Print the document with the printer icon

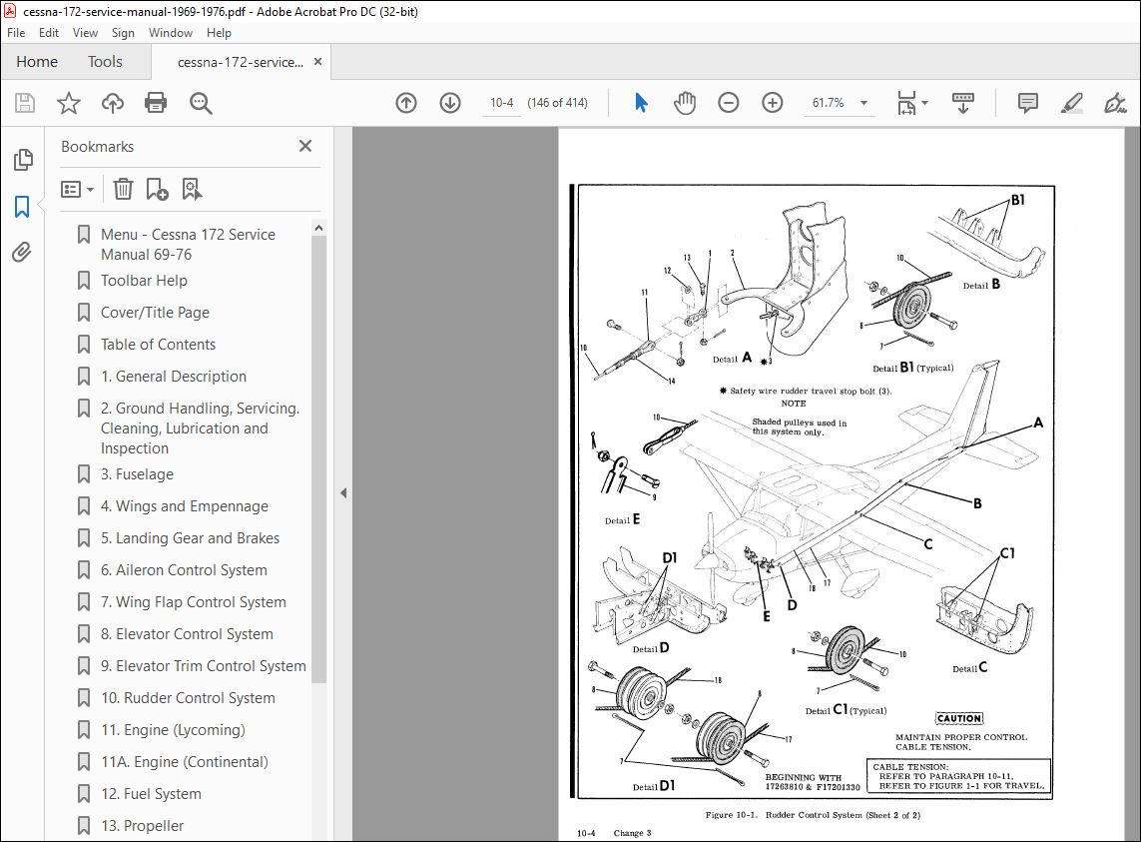click(x=156, y=103)
